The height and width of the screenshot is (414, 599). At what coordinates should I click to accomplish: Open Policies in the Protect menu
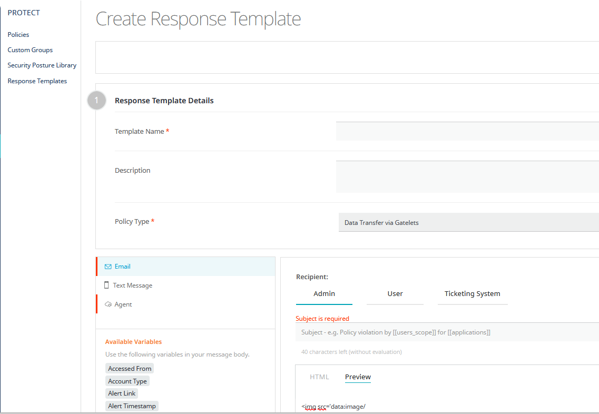18,35
